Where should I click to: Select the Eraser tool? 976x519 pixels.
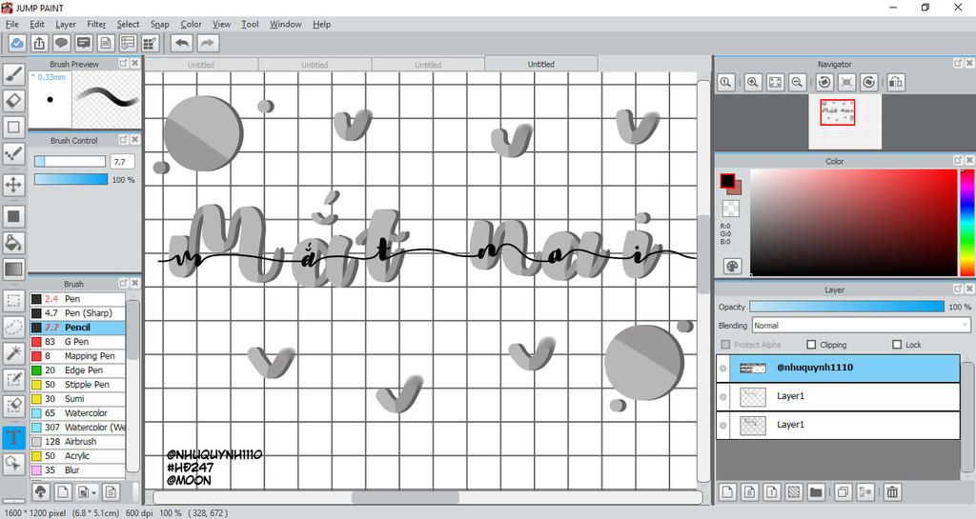[13, 100]
